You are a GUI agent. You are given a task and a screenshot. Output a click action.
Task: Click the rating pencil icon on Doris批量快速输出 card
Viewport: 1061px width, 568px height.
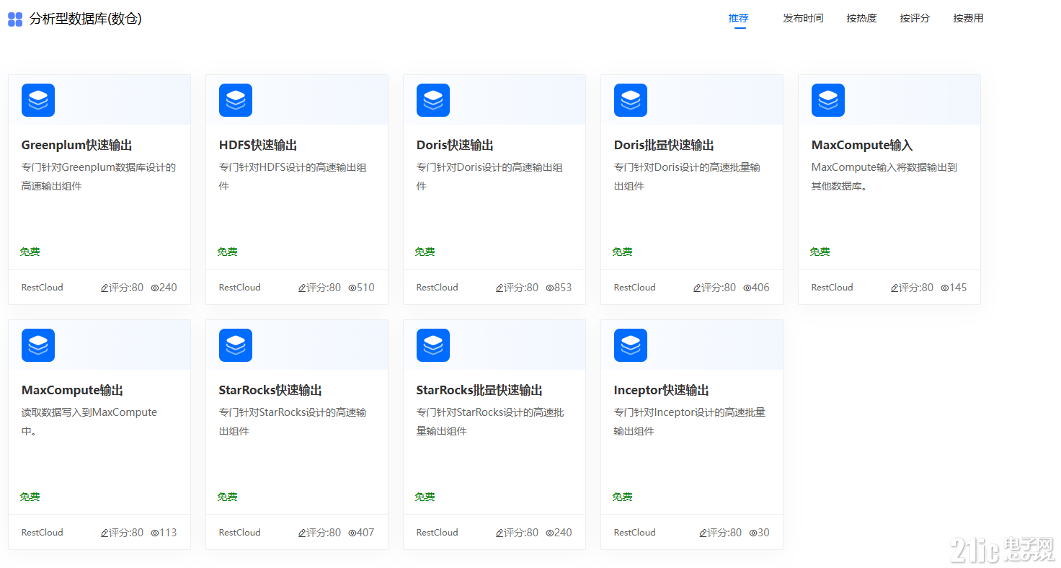click(697, 288)
